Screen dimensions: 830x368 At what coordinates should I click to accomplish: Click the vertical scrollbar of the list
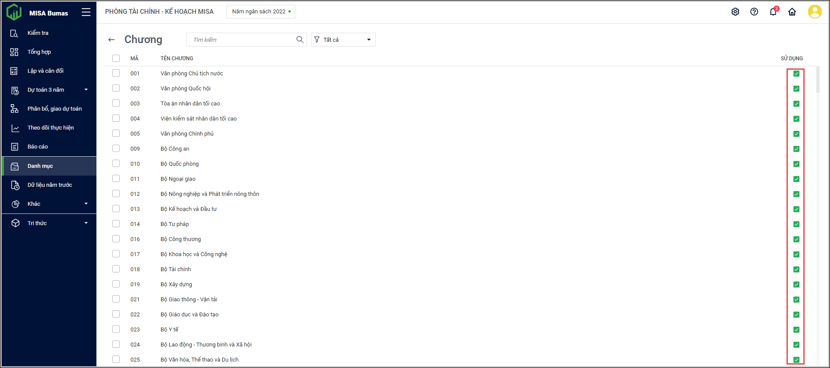point(818,80)
